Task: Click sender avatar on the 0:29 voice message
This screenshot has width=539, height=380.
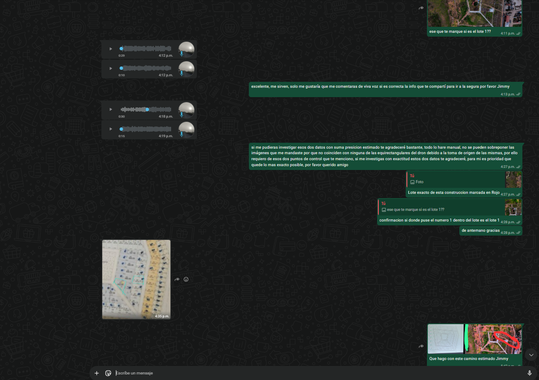Action: [186, 49]
